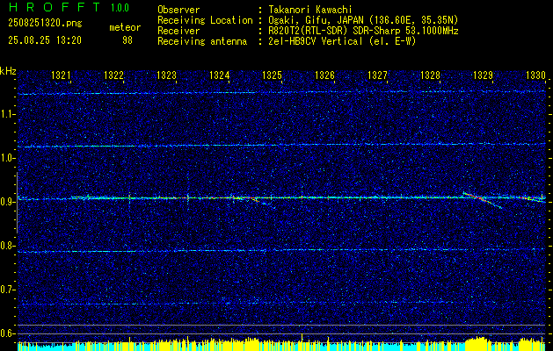Click the 1.0 kHz axis label
Viewport: 553px width, 351px height.
[x=7, y=158]
